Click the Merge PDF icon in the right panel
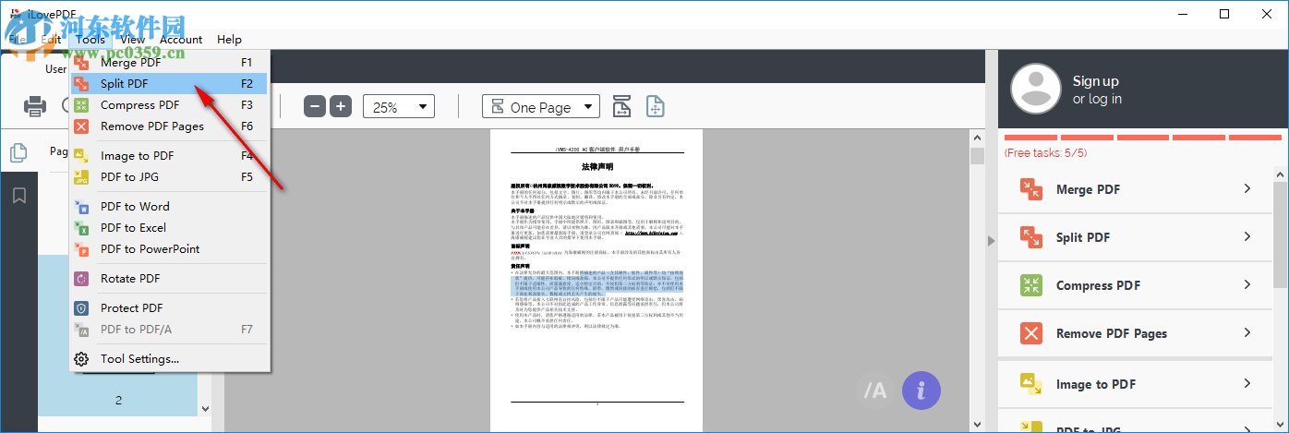Screen dimensions: 1289x433 [1030, 189]
